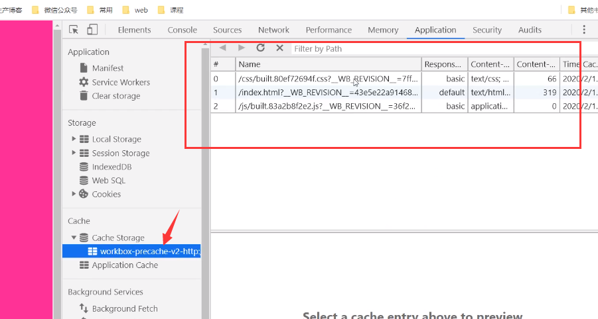Click the Cookies cookie icon

point(84,194)
